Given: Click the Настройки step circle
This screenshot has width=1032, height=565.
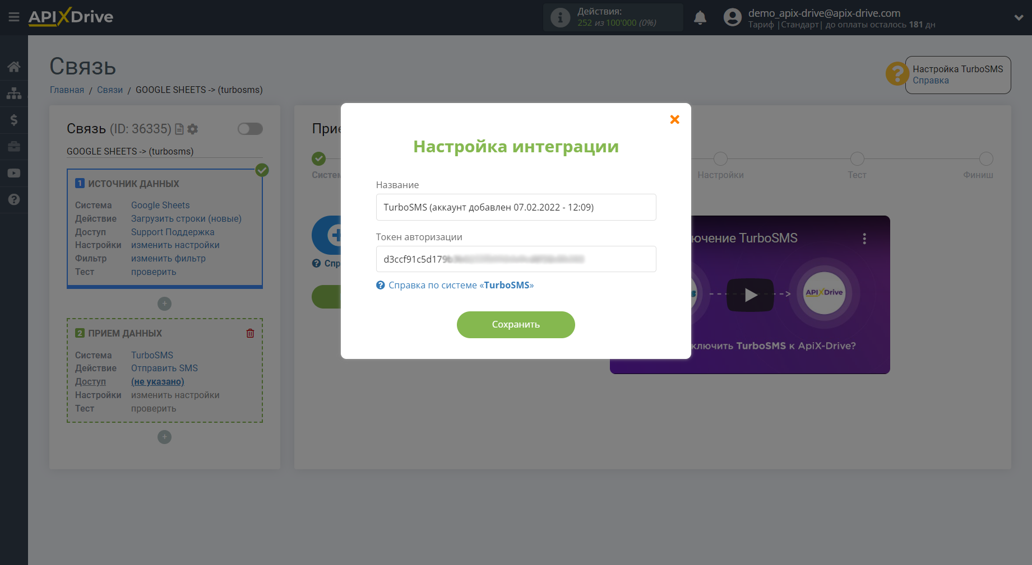Looking at the screenshot, I should click(x=720, y=159).
